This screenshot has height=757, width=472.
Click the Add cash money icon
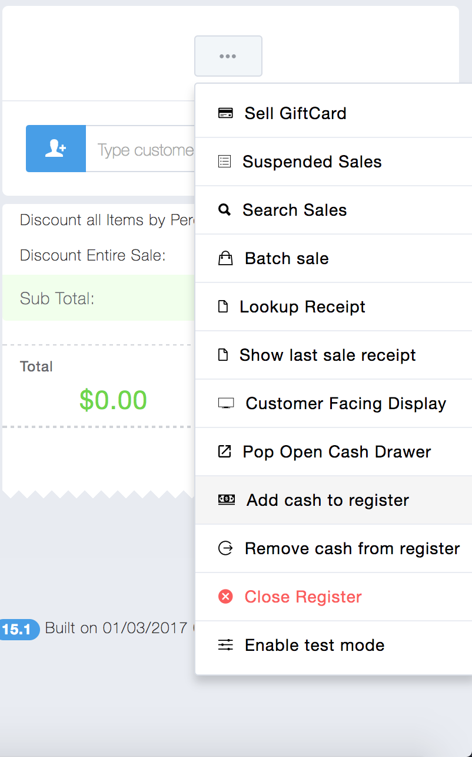(227, 499)
